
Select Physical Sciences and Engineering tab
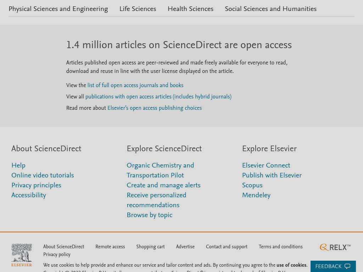pyautogui.click(x=58, y=9)
